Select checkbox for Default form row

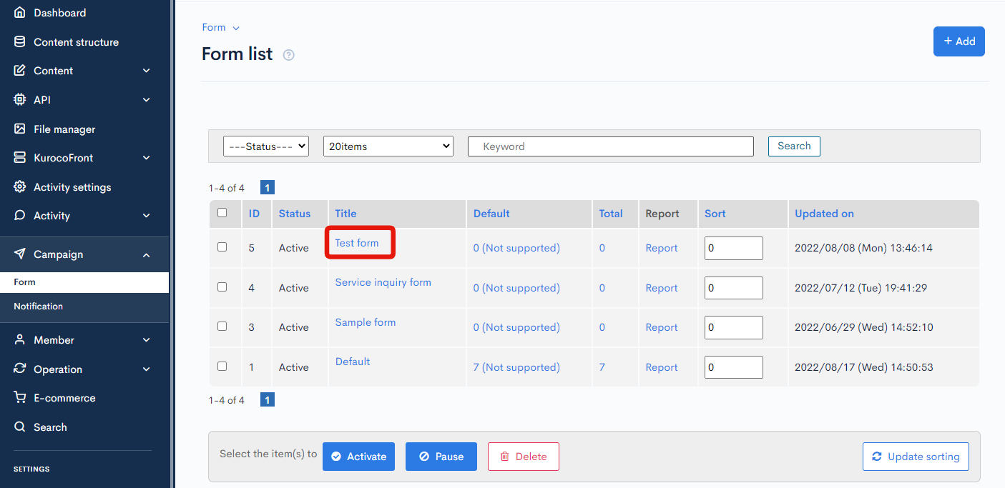tap(222, 367)
